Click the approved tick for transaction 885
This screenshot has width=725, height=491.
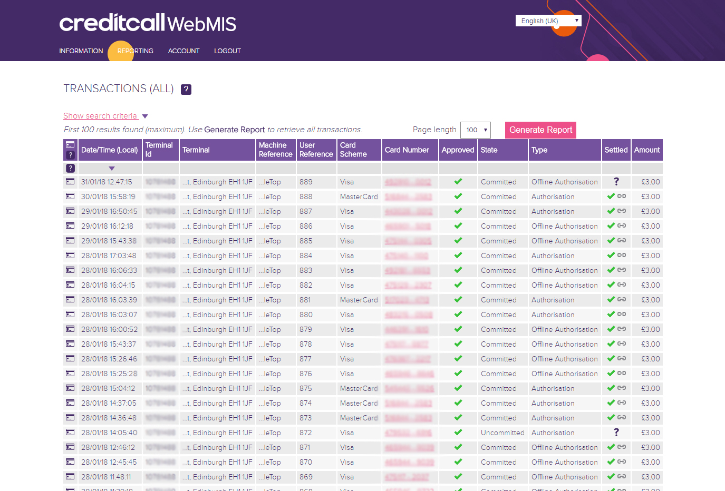[458, 241]
